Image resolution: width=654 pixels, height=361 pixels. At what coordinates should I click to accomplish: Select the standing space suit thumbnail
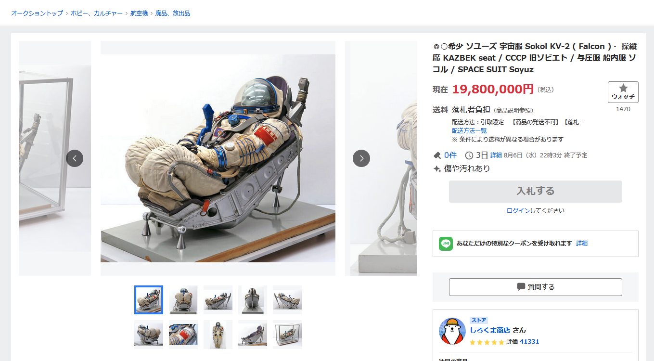coord(218,335)
